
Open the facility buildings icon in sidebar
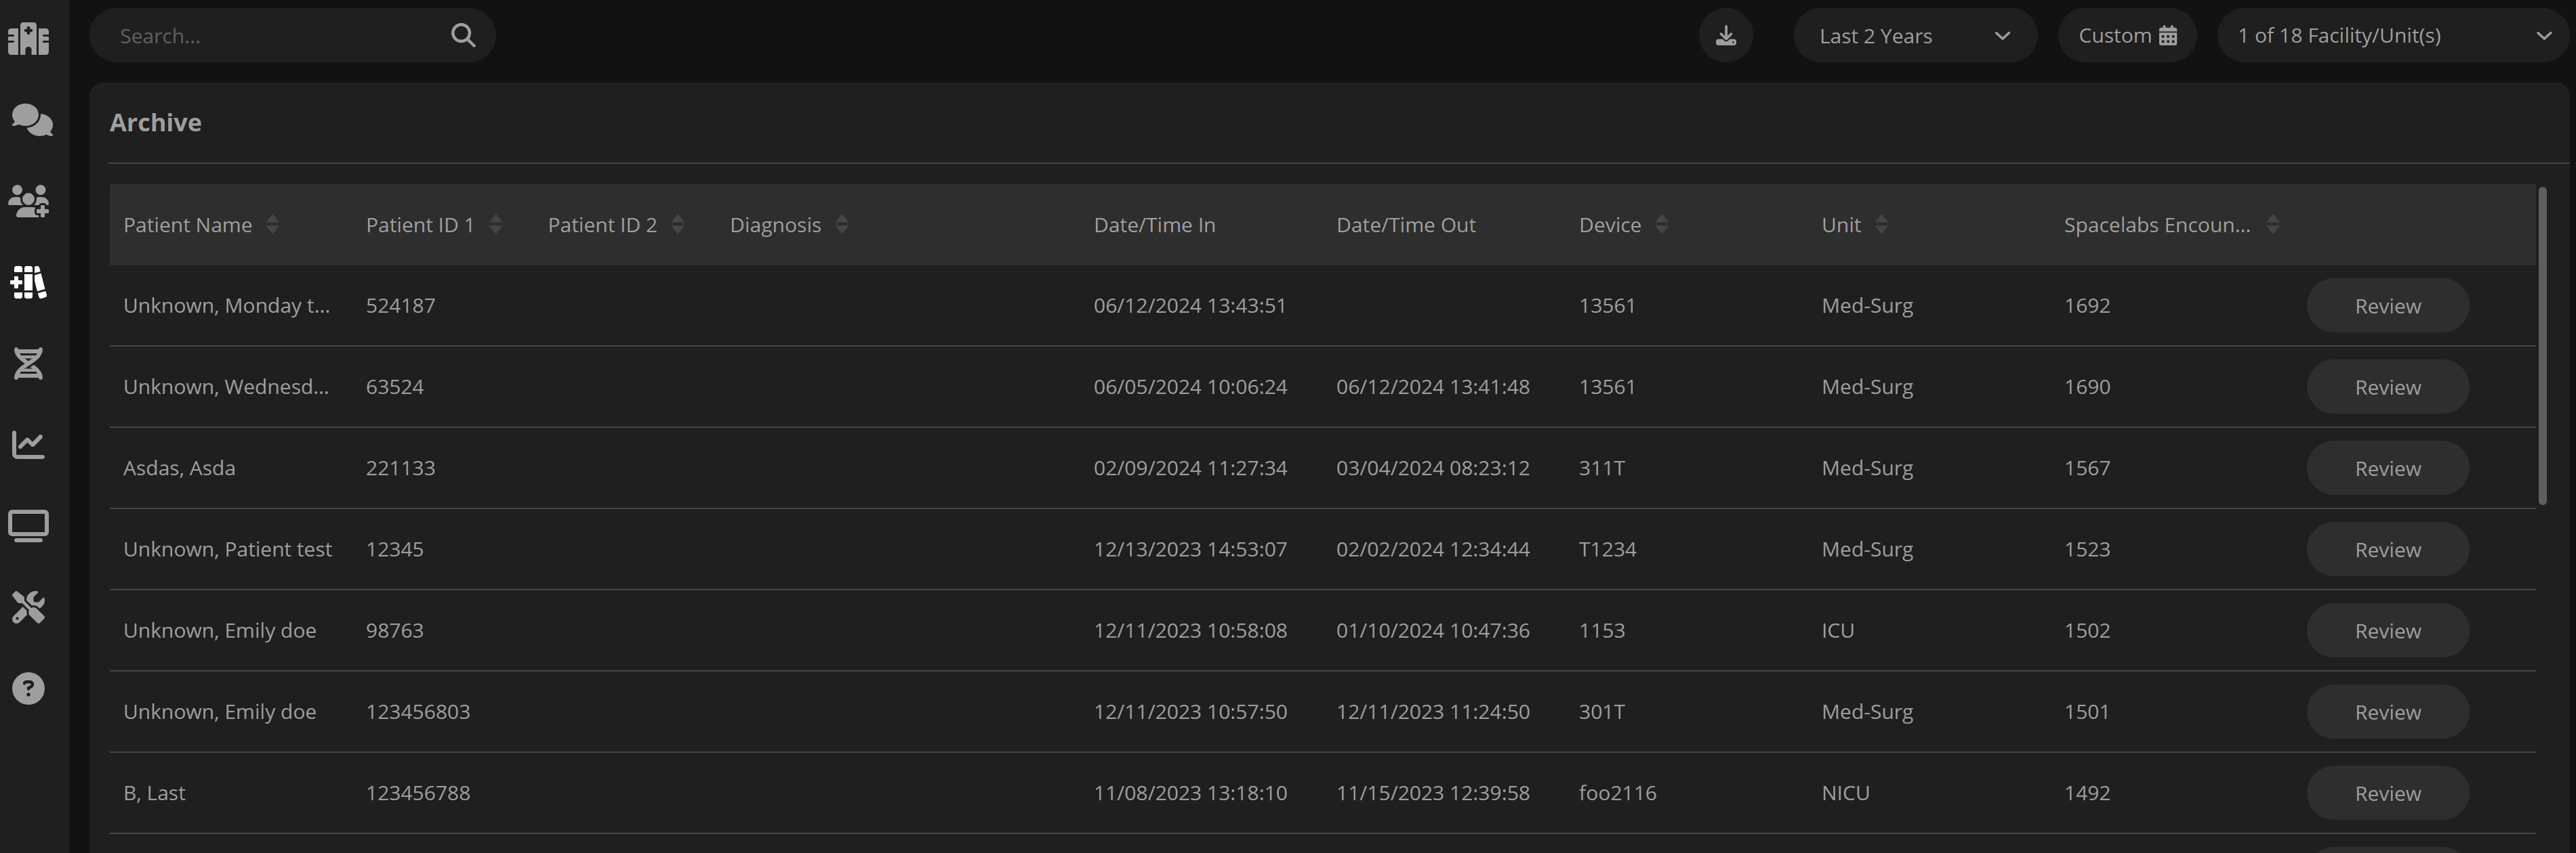29,39
